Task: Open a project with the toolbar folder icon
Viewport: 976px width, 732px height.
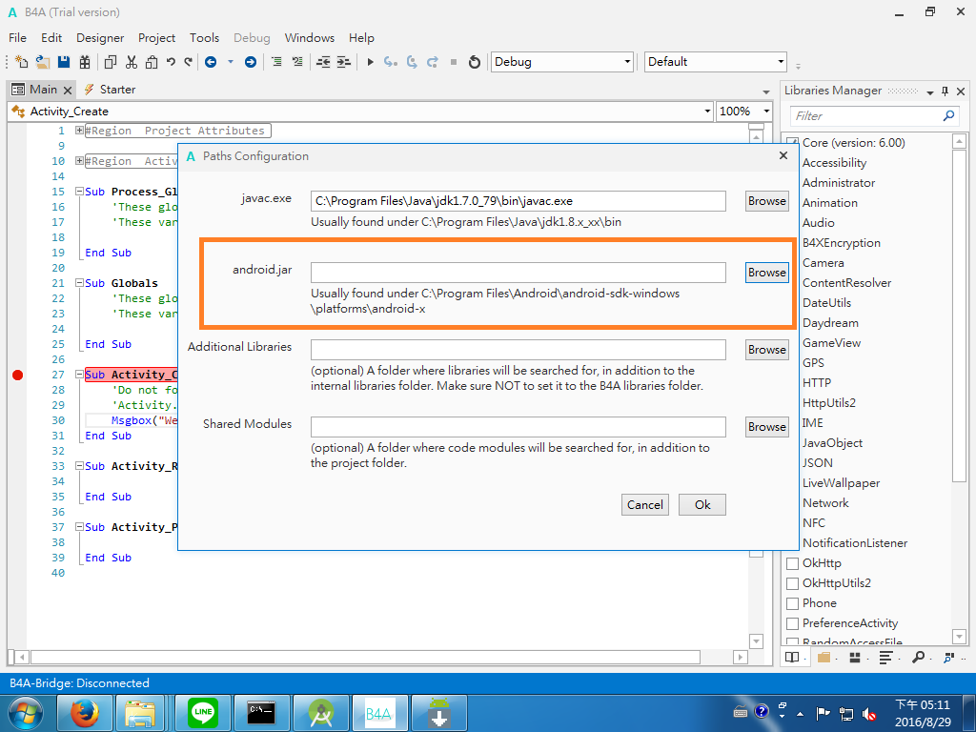Action: pos(42,62)
